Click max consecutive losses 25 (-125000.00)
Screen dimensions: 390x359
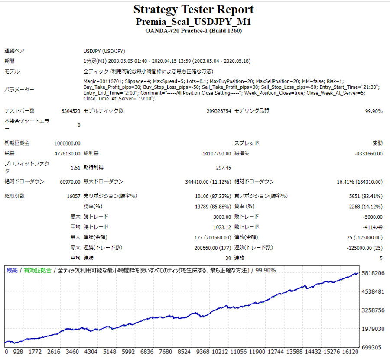coord(364,238)
